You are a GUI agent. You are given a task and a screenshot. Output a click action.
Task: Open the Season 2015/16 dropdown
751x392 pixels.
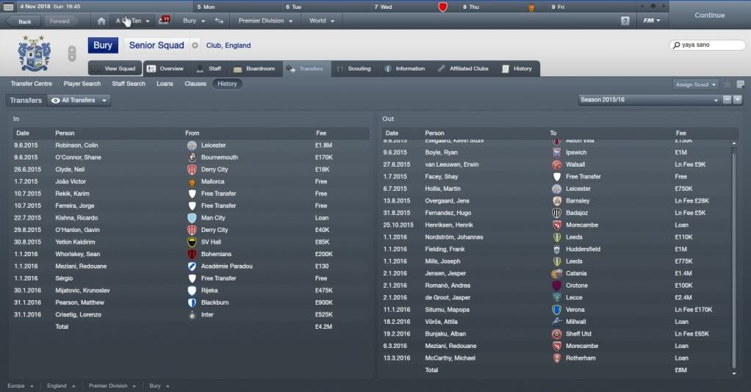pos(650,100)
